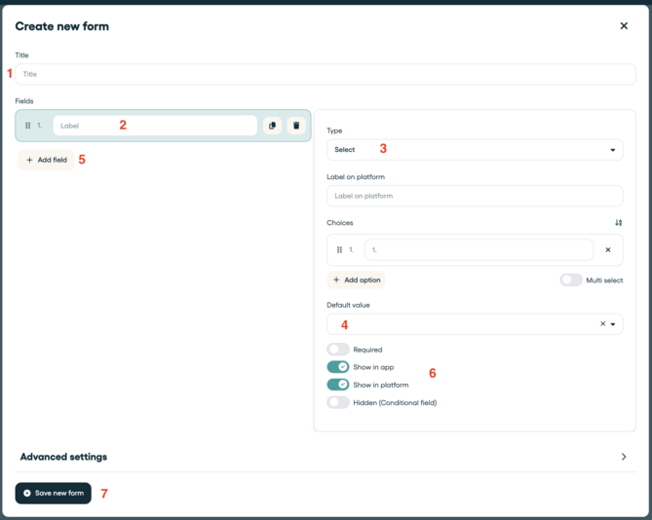Duplicate field 1 with the copy icon
652x520 pixels.
(x=272, y=126)
